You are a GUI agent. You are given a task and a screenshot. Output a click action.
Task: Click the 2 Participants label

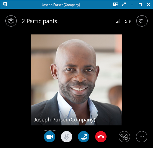(39, 21)
